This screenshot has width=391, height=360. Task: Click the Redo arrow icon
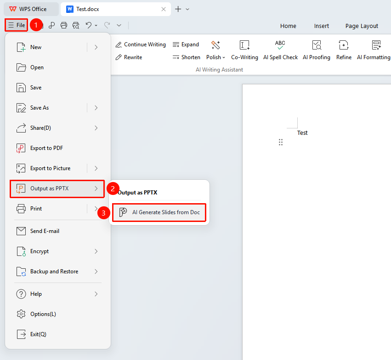107,25
